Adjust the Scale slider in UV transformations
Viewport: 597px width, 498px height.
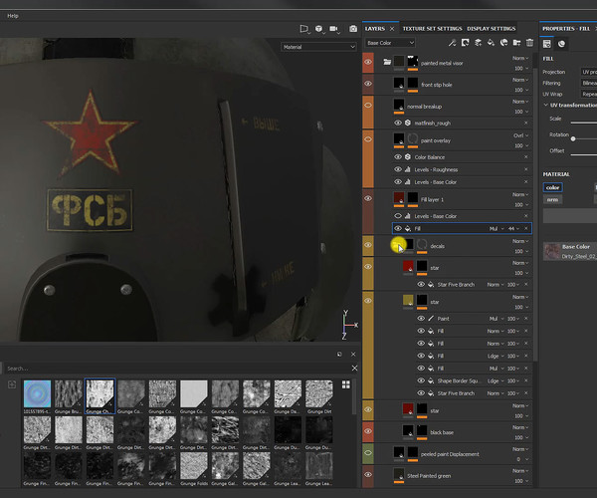coord(583,123)
